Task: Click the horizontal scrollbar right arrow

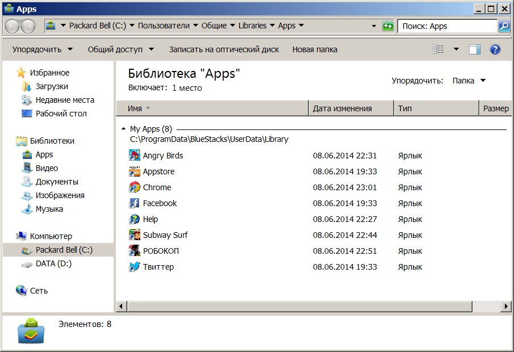Action: click(x=506, y=307)
